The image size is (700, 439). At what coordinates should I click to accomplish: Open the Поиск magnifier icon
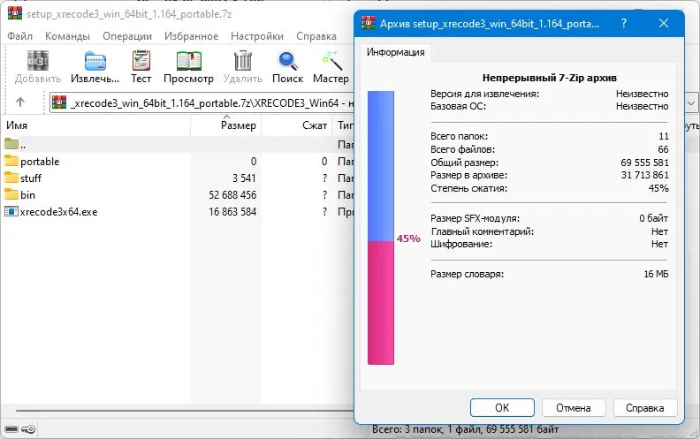click(x=287, y=61)
